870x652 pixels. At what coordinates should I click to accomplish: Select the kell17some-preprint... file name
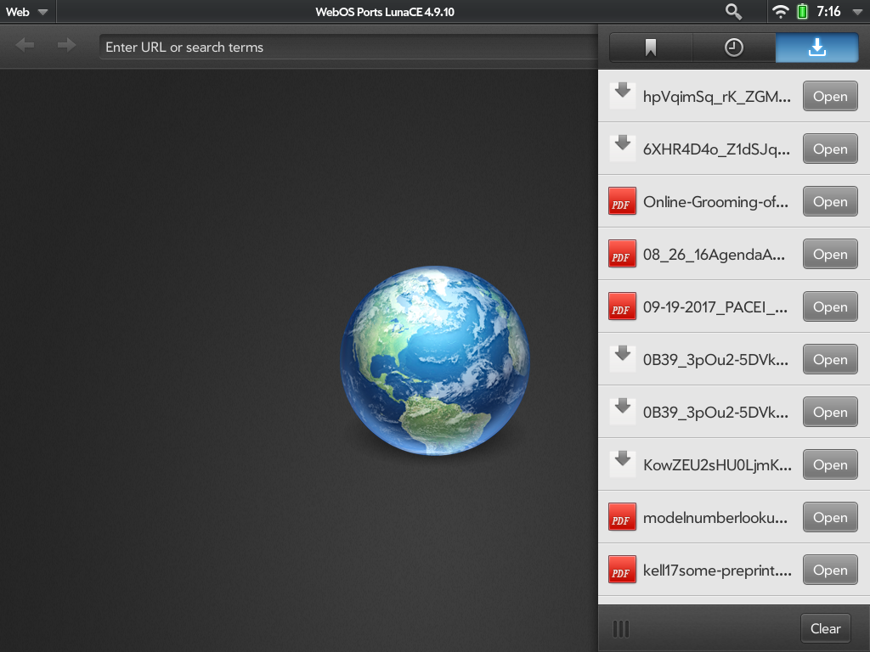[x=717, y=570]
